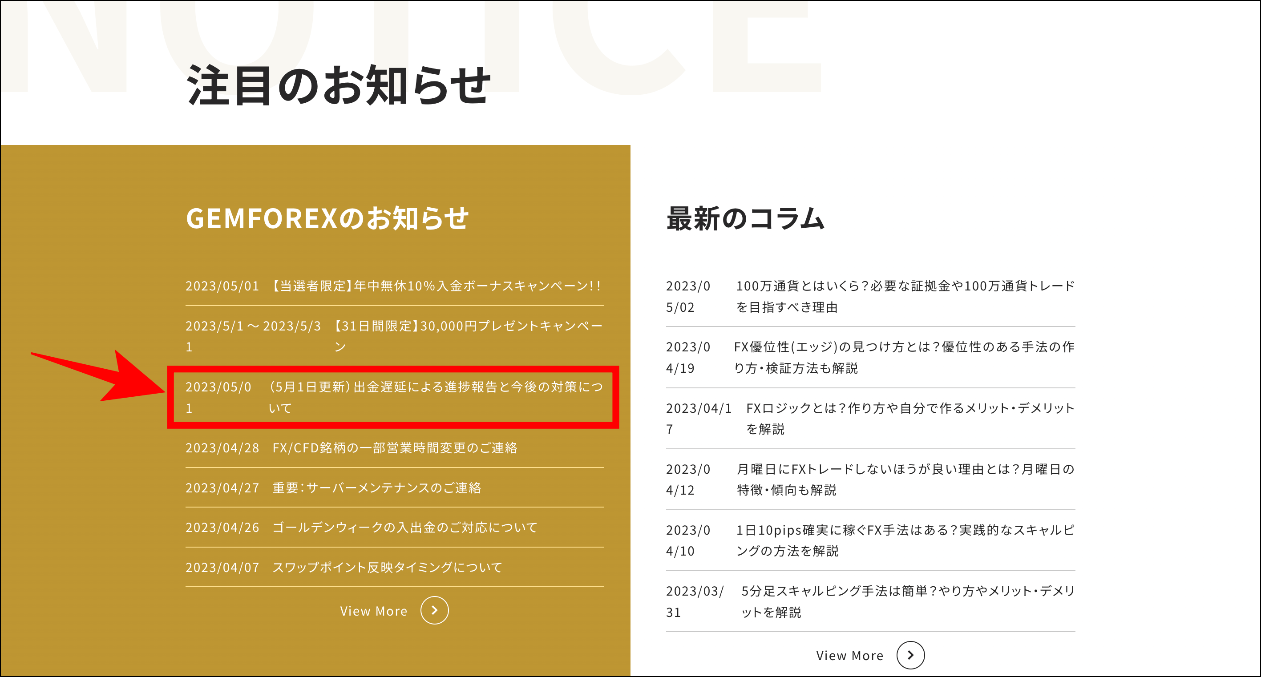1261x677 pixels.
Task: Click the circular arrow icon next to GEMFOREX View More
Action: pos(435,610)
